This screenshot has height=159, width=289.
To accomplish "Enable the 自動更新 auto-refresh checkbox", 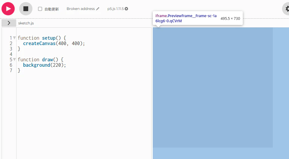I will (x=40, y=9).
